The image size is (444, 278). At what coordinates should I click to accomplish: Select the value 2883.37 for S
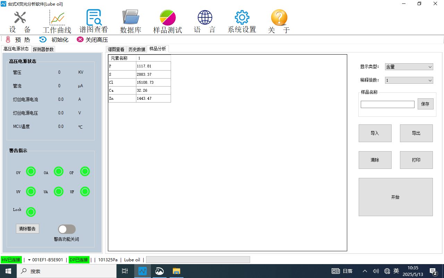coord(153,74)
